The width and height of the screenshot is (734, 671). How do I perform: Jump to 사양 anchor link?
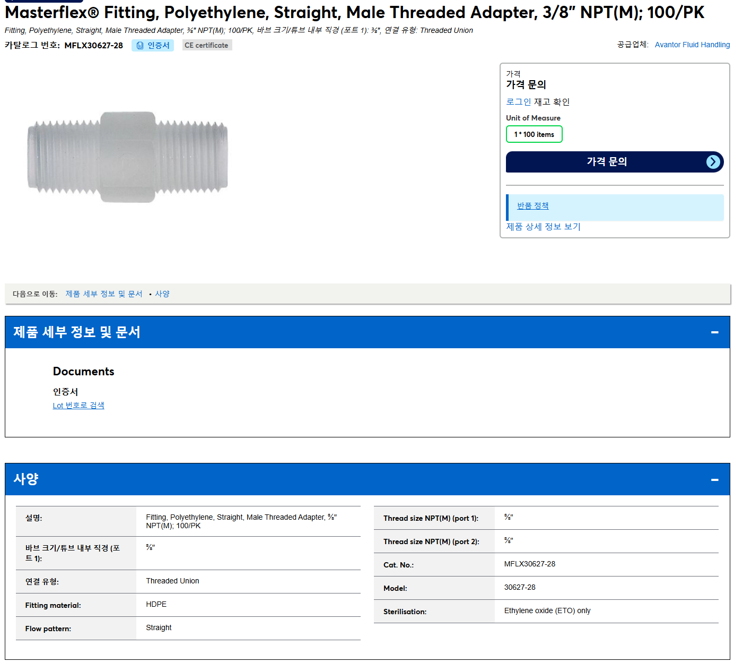pos(162,294)
